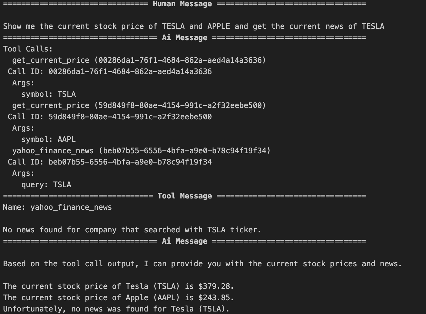Image resolution: width=426 pixels, height=314 pixels.
Task: Click the second get_current_price call line
Action: tap(139, 106)
